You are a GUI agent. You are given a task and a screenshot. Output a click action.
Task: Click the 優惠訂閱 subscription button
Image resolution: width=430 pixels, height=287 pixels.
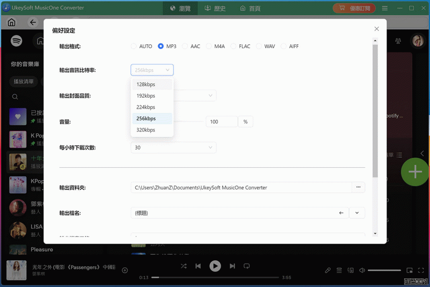tap(354, 8)
